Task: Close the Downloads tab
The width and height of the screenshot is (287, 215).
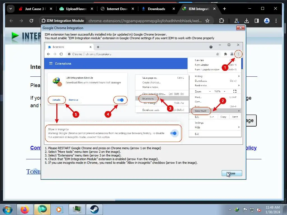Action: 174,9
